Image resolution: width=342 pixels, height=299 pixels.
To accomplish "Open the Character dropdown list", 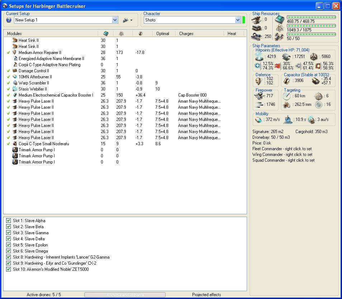I will pyautogui.click(x=238, y=20).
